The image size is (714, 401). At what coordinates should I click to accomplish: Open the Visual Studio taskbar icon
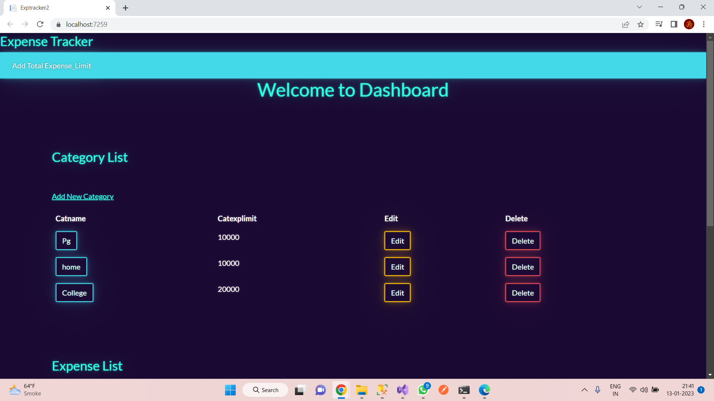pos(402,390)
